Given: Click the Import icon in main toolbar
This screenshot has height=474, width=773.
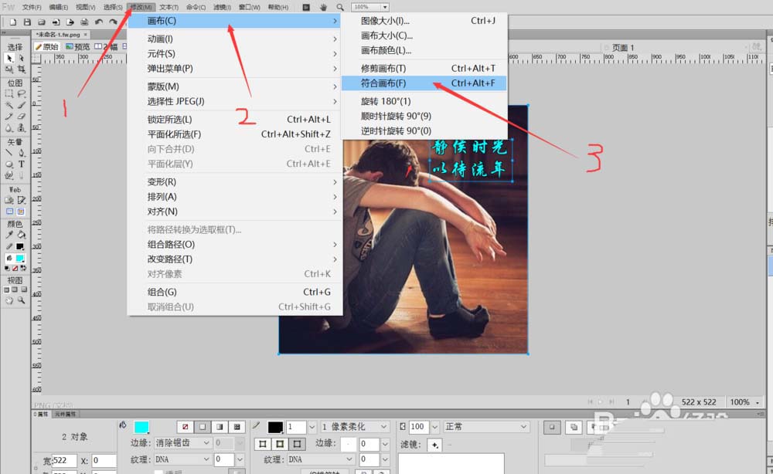Looking at the screenshot, I should pyautogui.click(x=56, y=22).
